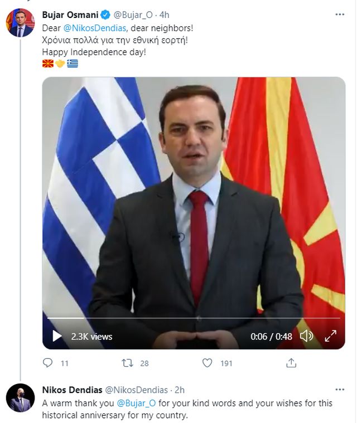Open the Nikos Dendias display name link

[71, 390]
